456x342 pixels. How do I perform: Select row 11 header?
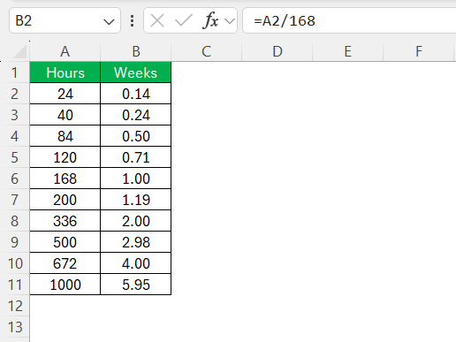coord(15,285)
